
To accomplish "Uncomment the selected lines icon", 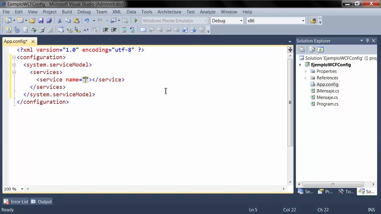I will tap(132, 30).
